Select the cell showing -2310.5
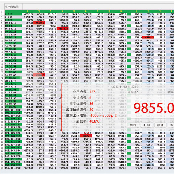 (51, 14)
